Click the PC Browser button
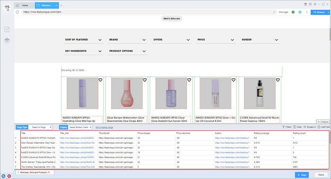 [319, 12]
